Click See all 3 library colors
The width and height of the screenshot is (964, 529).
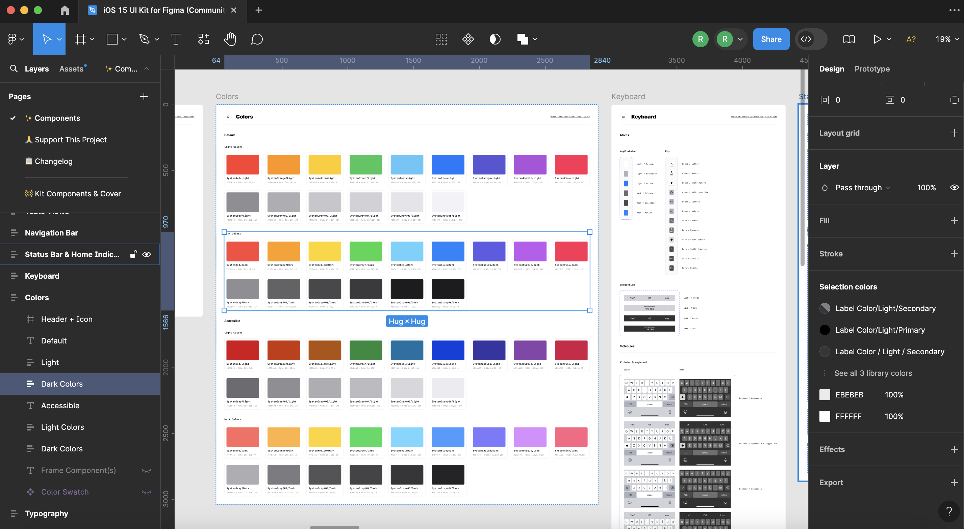click(x=873, y=373)
